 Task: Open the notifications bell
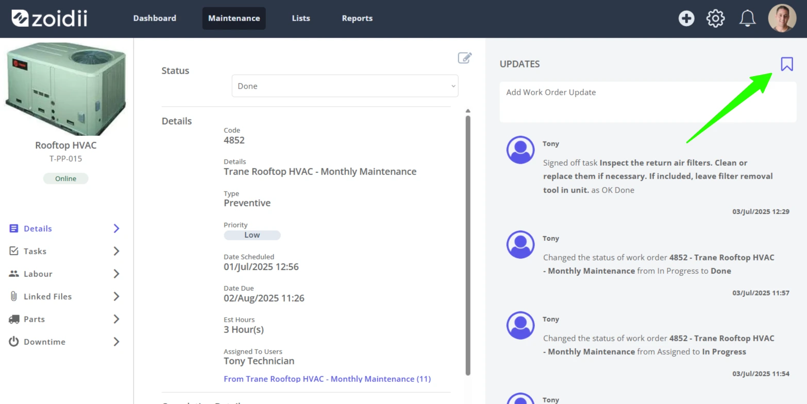pyautogui.click(x=747, y=19)
